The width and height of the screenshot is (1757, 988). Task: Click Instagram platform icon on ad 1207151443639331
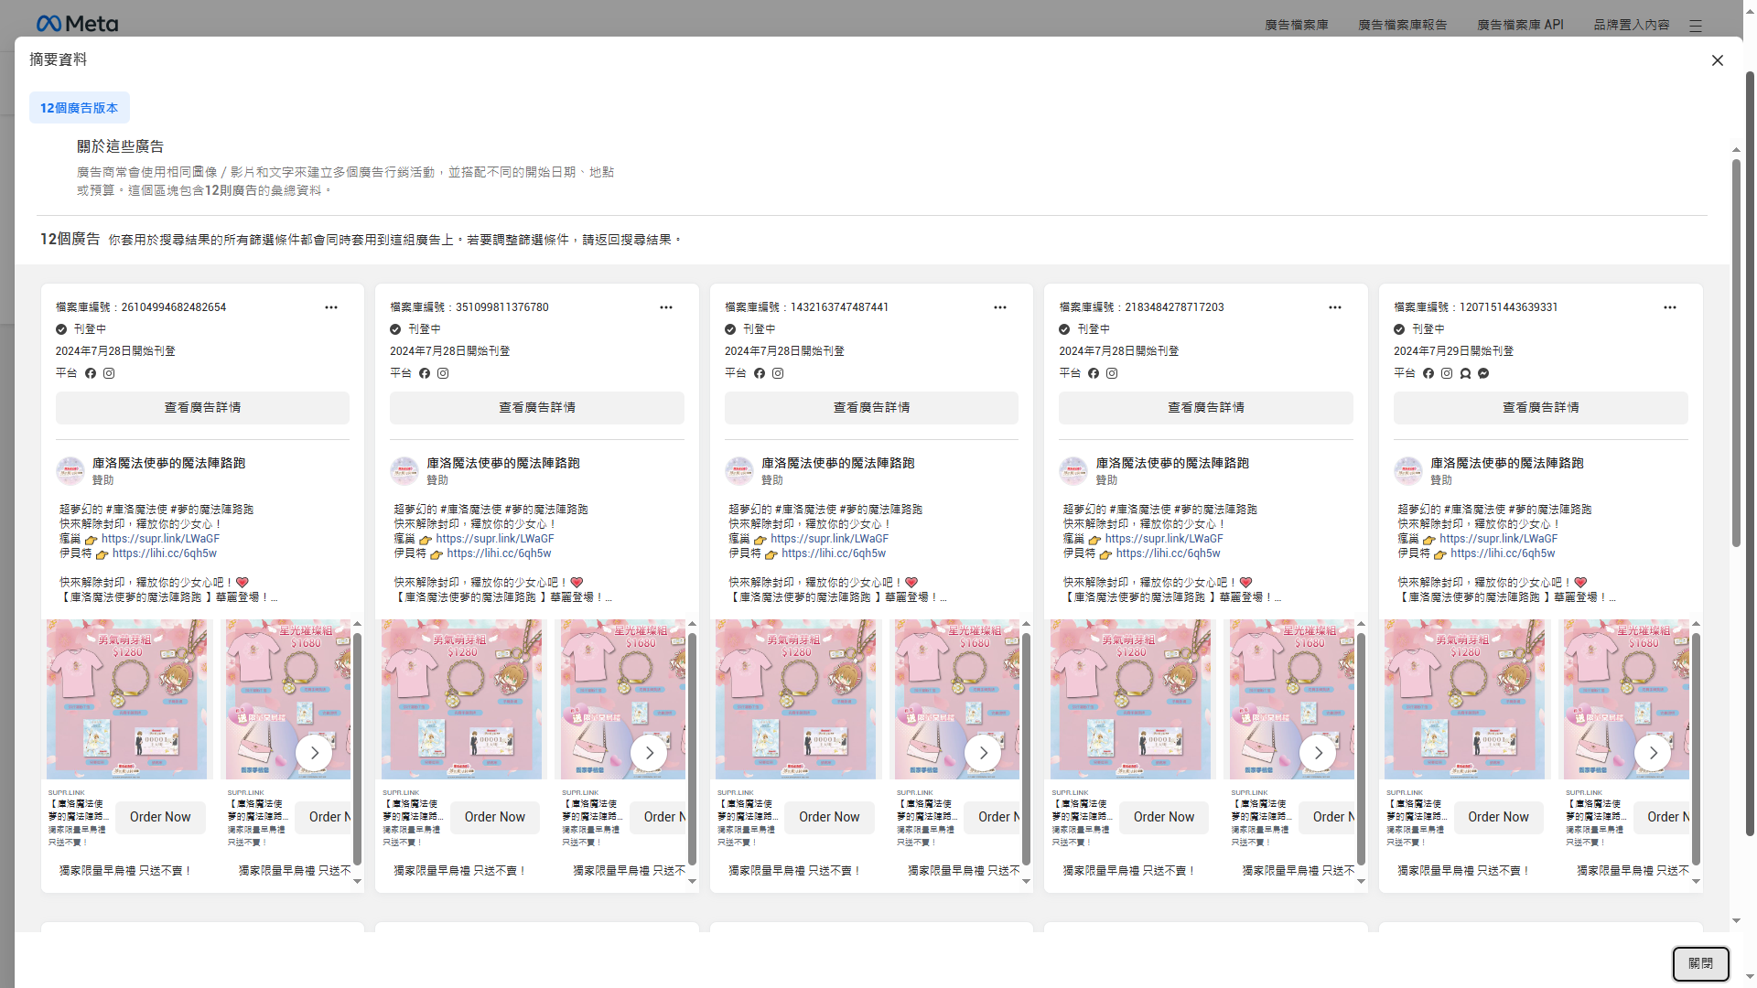point(1447,373)
